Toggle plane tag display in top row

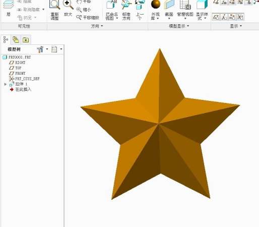[216, 2]
